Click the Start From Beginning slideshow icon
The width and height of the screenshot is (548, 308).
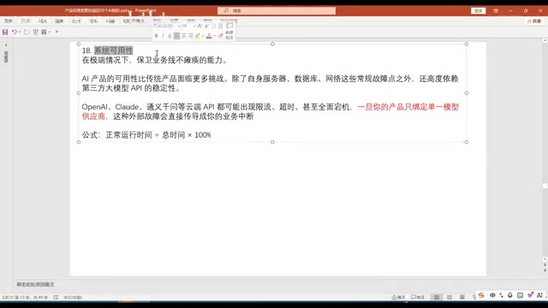(35, 33)
